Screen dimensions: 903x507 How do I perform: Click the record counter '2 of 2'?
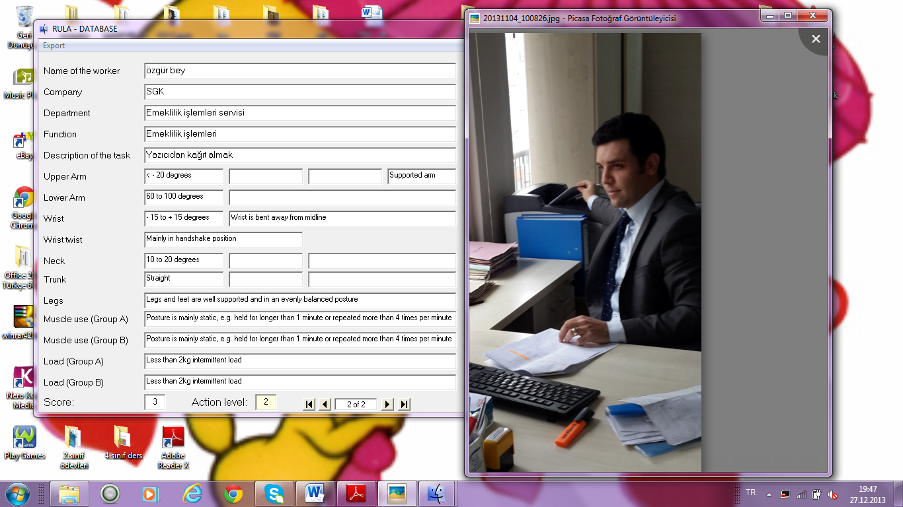356,405
